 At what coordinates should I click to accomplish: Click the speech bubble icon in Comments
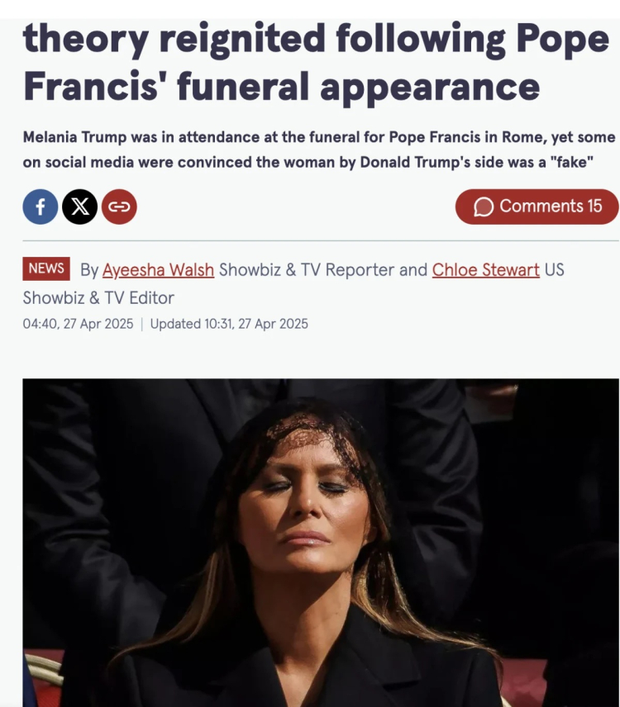point(484,206)
